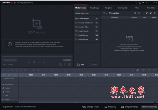158x110 pixels.
Task: Click the File Name column header
Action: coord(115,18)
